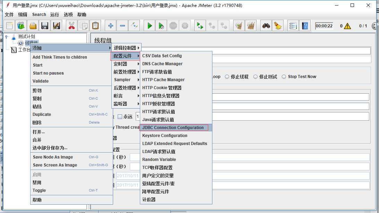Collapse the 测试计划 tree node
Screen dimensions: 379x213
[6, 37]
